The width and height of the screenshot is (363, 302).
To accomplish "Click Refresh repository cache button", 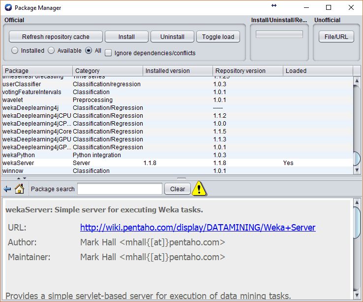I will [x=56, y=36].
